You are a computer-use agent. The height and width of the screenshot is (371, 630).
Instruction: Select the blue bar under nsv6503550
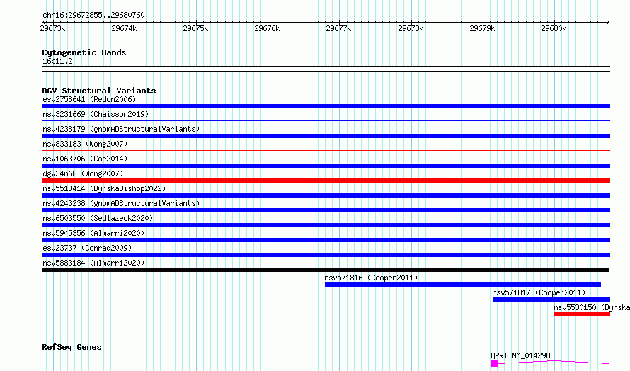point(326,225)
